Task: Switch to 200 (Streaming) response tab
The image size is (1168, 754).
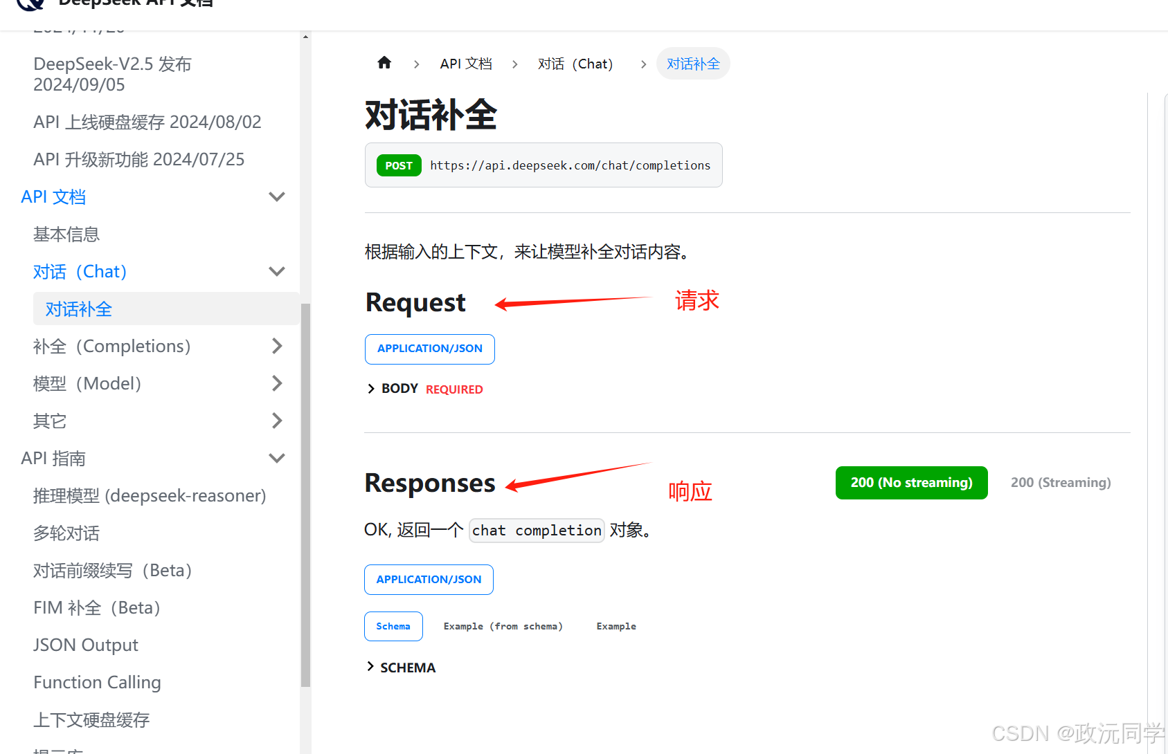Action: [1061, 483]
